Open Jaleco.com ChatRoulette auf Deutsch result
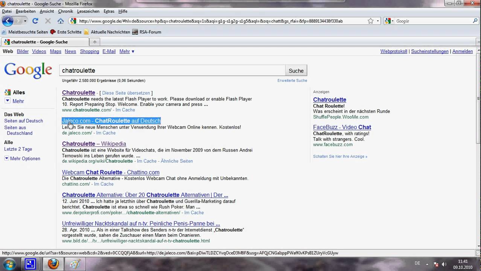Image resolution: width=481 pixels, height=271 pixels. click(x=111, y=121)
